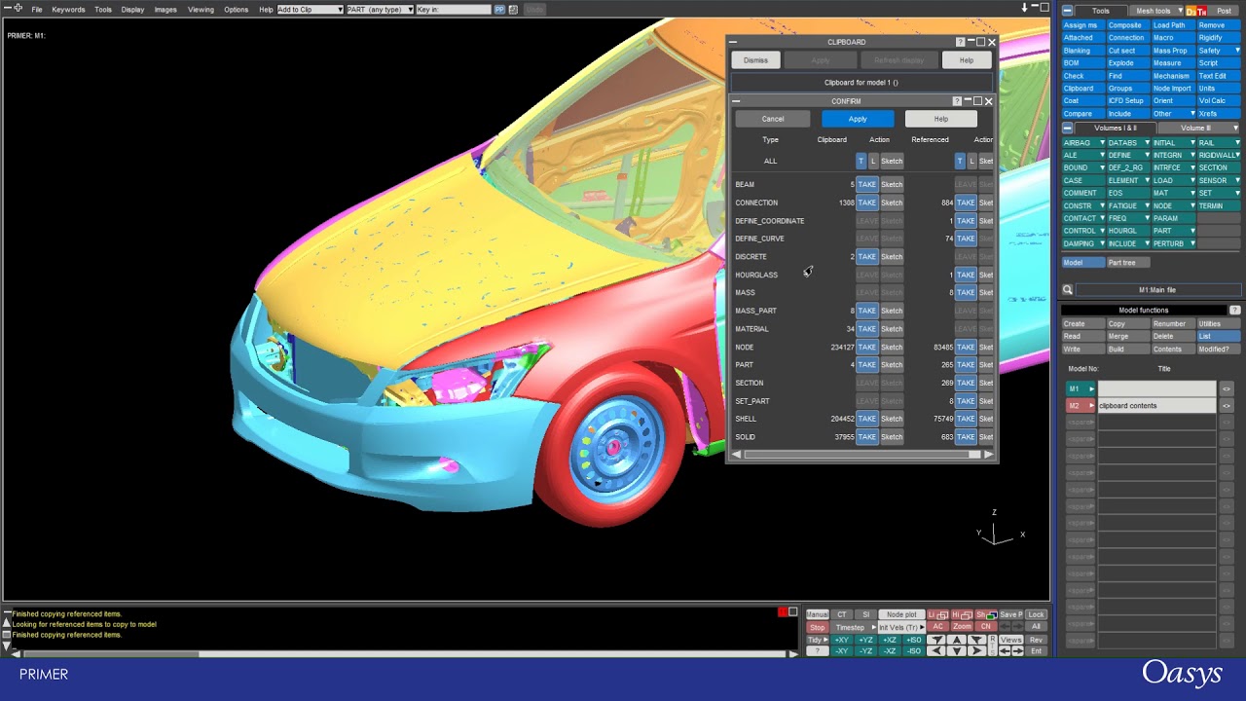1246x701 pixels.
Task: Open the PART (any type) dropdown
Action: (x=381, y=10)
